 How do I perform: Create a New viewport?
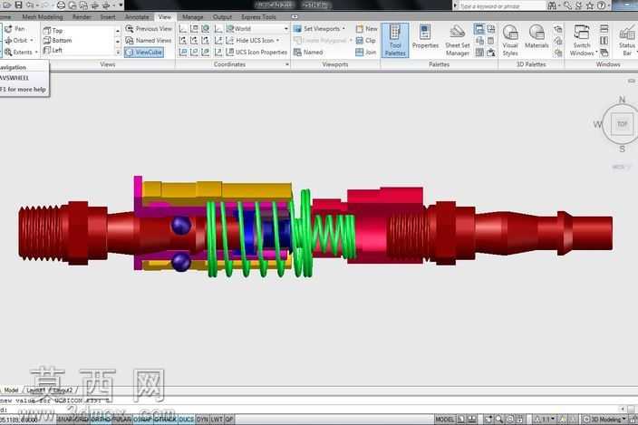[x=367, y=29]
